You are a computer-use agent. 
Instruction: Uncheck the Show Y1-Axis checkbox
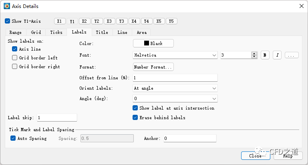click(8, 21)
